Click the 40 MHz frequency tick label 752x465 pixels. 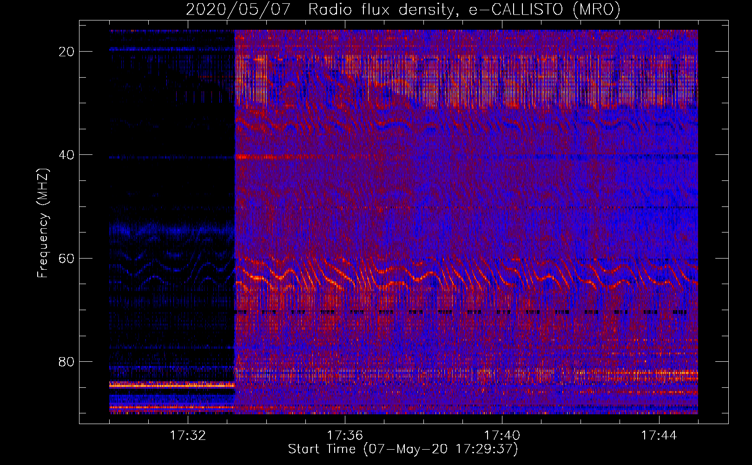[x=67, y=155]
